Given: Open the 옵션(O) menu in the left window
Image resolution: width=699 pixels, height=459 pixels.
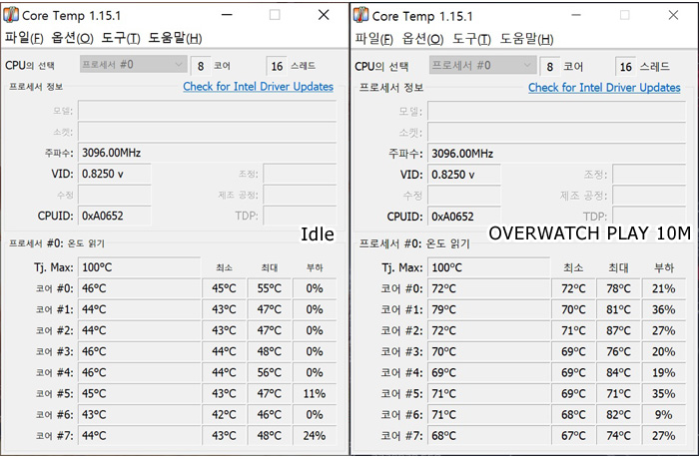Looking at the screenshot, I should [72, 38].
